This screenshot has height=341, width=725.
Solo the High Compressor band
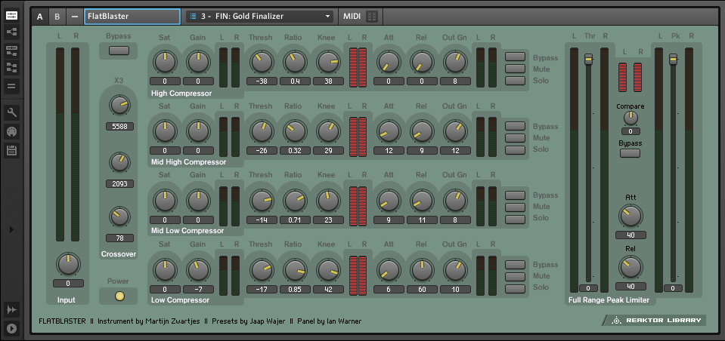click(515, 81)
